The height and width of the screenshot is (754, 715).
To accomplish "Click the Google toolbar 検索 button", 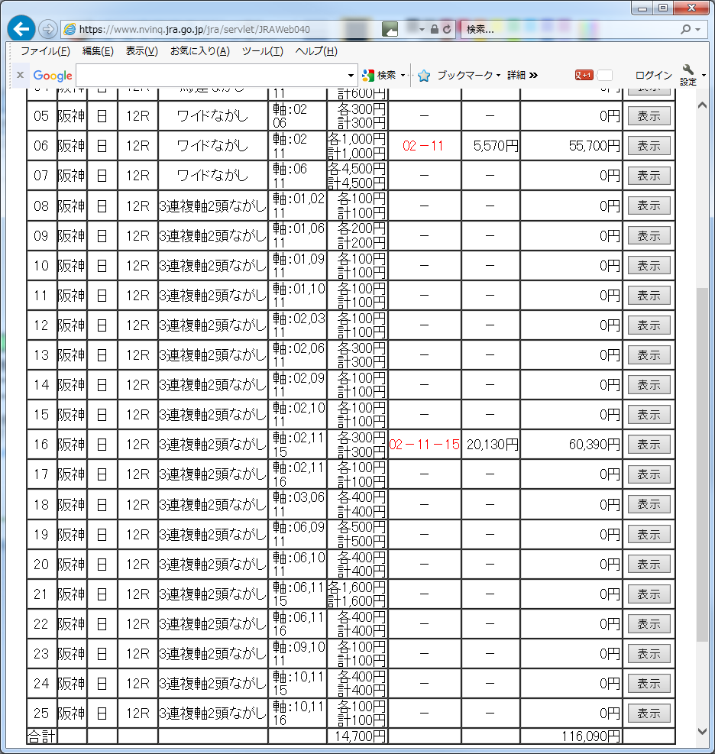I will click(x=380, y=75).
